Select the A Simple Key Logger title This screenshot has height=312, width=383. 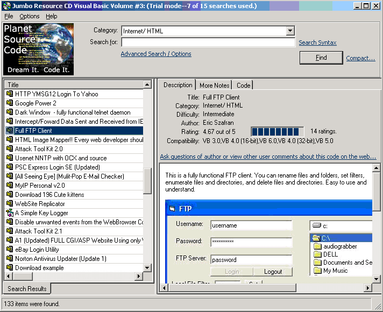point(41,213)
